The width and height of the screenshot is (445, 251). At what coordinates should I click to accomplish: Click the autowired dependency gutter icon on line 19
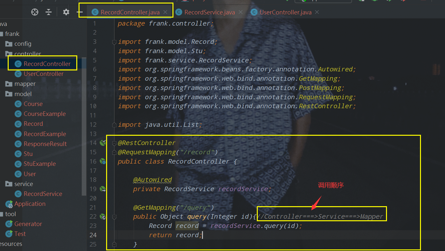(103, 189)
